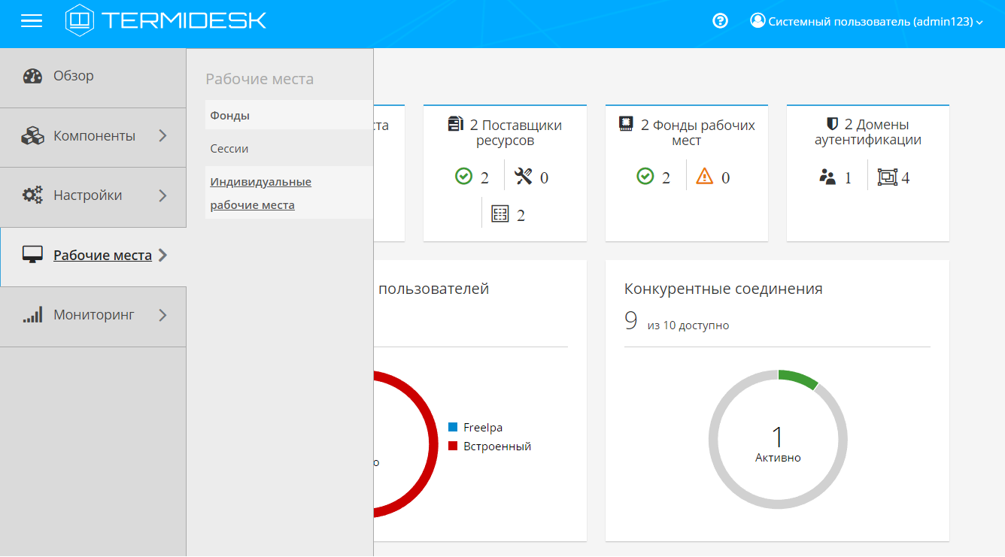The image size is (1005, 557).
Task: Click the Обзор dashboard gauge icon
Action: tap(32, 76)
